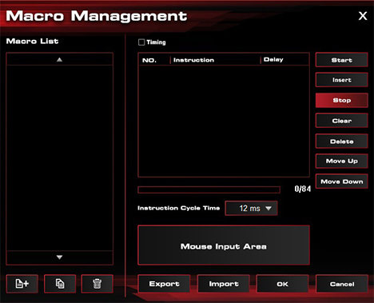Enable the Timing checkbox

(x=141, y=42)
